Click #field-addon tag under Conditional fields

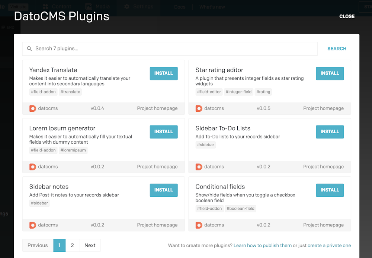click(x=209, y=209)
